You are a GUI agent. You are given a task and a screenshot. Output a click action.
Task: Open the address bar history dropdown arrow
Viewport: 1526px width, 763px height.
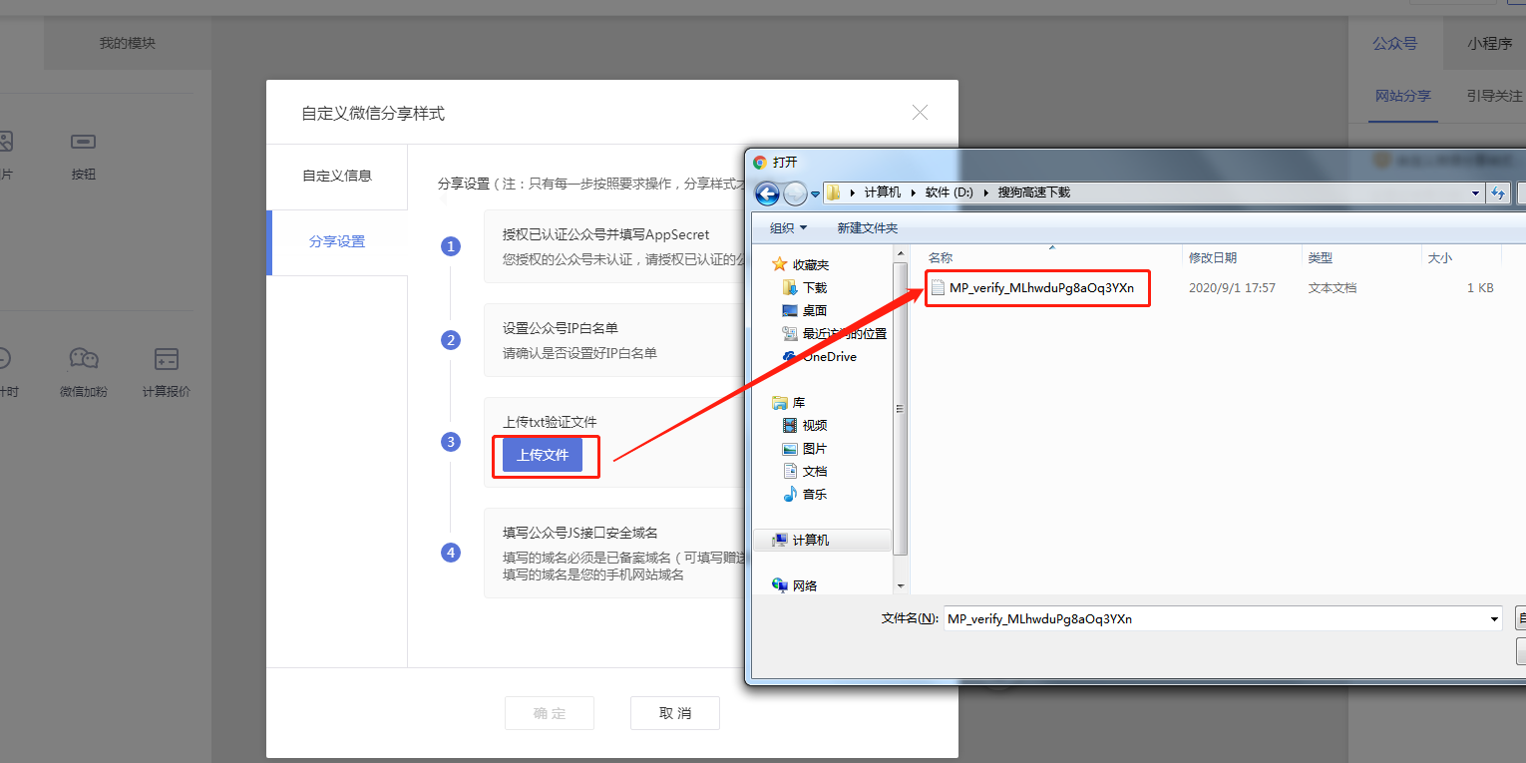tap(1476, 192)
